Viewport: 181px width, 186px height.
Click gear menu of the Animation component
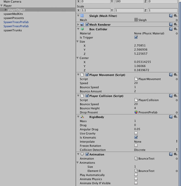coord(175,154)
